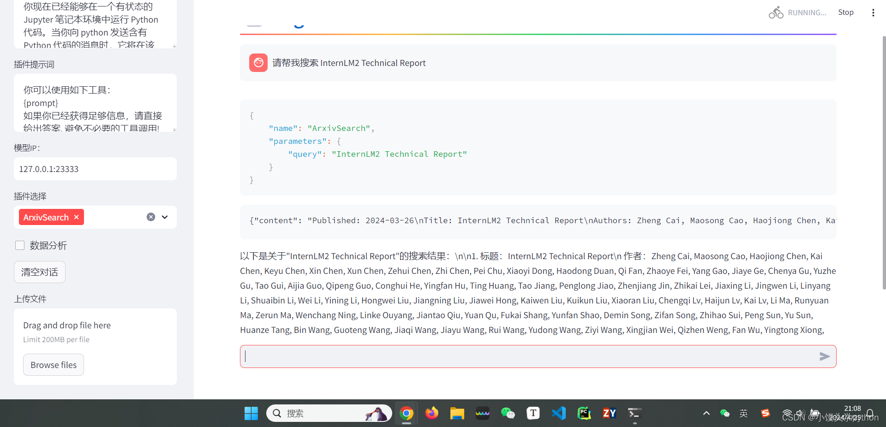
Task: Clear all selected plugins with the circled X
Action: [151, 217]
